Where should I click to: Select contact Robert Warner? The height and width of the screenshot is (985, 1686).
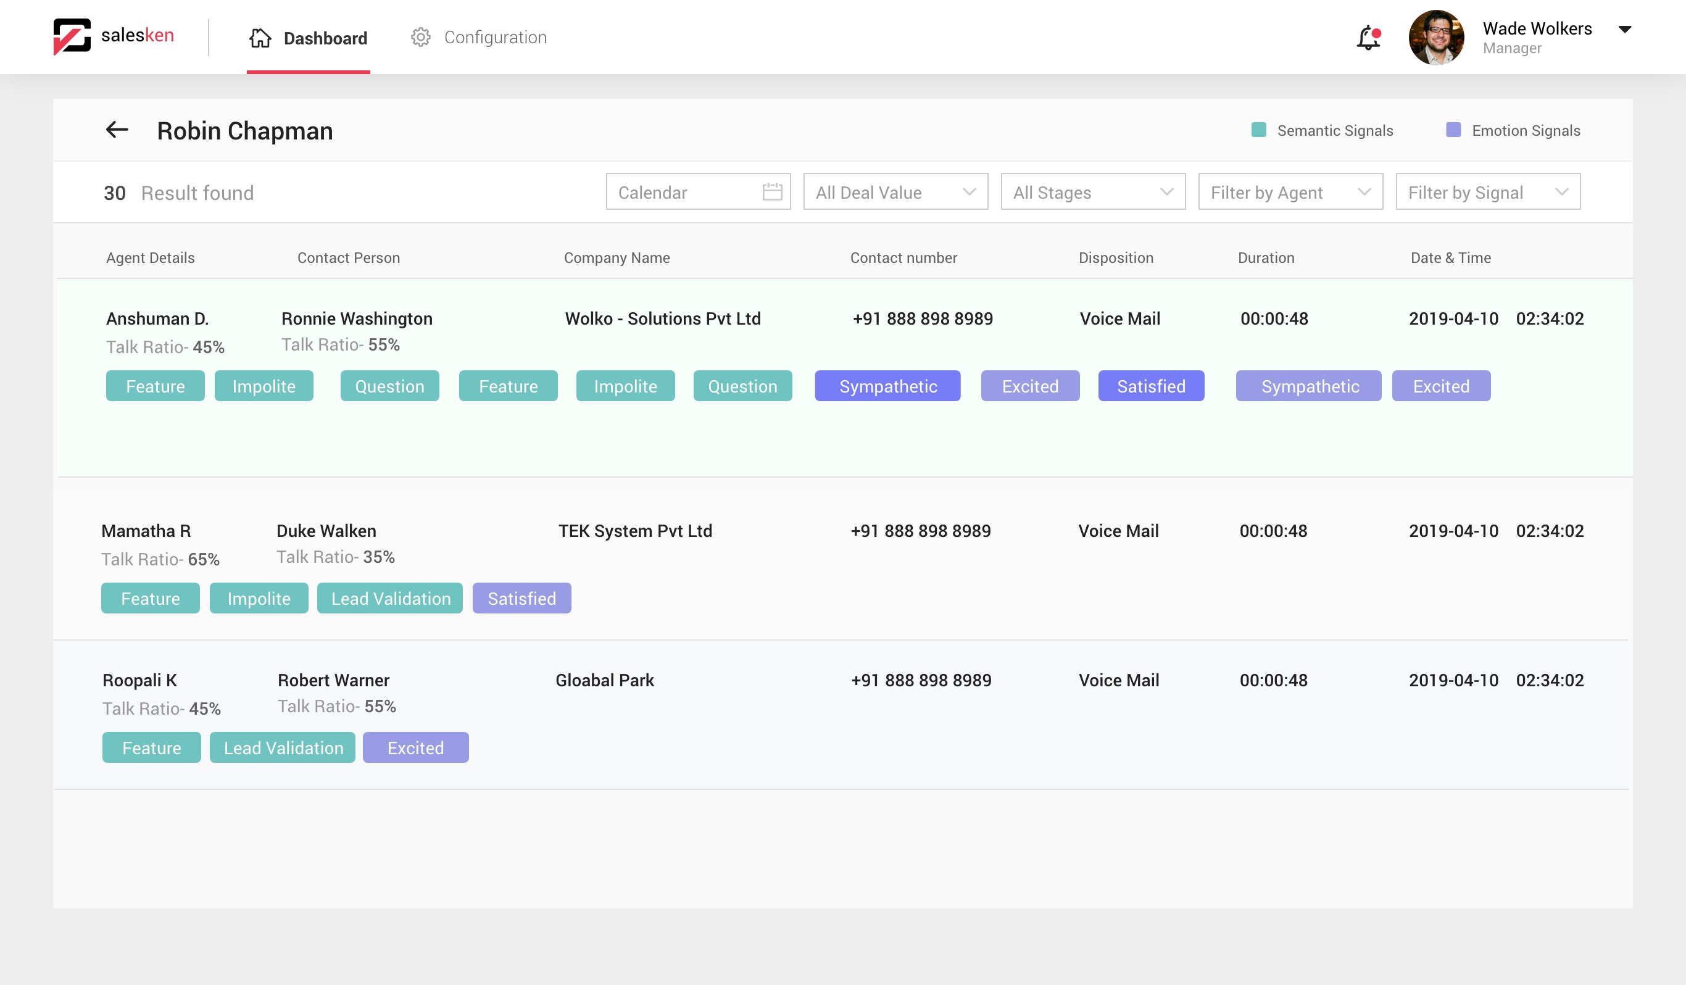coord(333,680)
